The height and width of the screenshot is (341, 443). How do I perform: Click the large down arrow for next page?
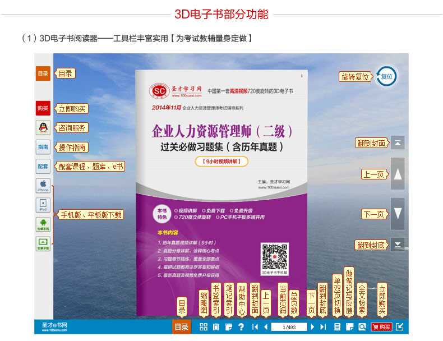coord(398,214)
